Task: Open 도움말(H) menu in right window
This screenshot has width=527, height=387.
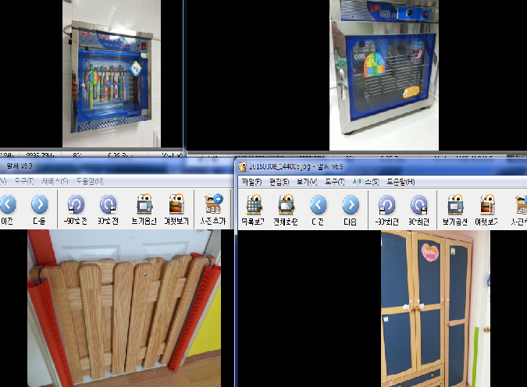Action: (400, 182)
